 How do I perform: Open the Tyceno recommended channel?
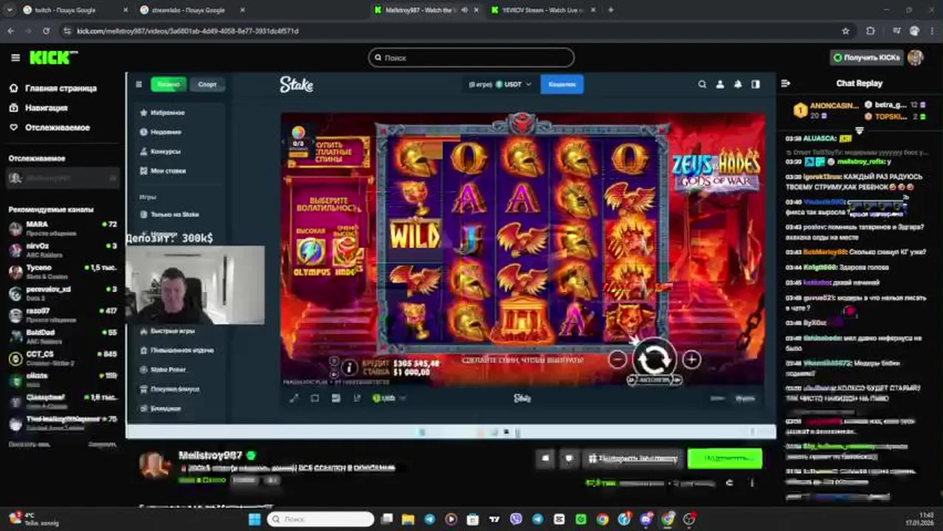pyautogui.click(x=63, y=271)
